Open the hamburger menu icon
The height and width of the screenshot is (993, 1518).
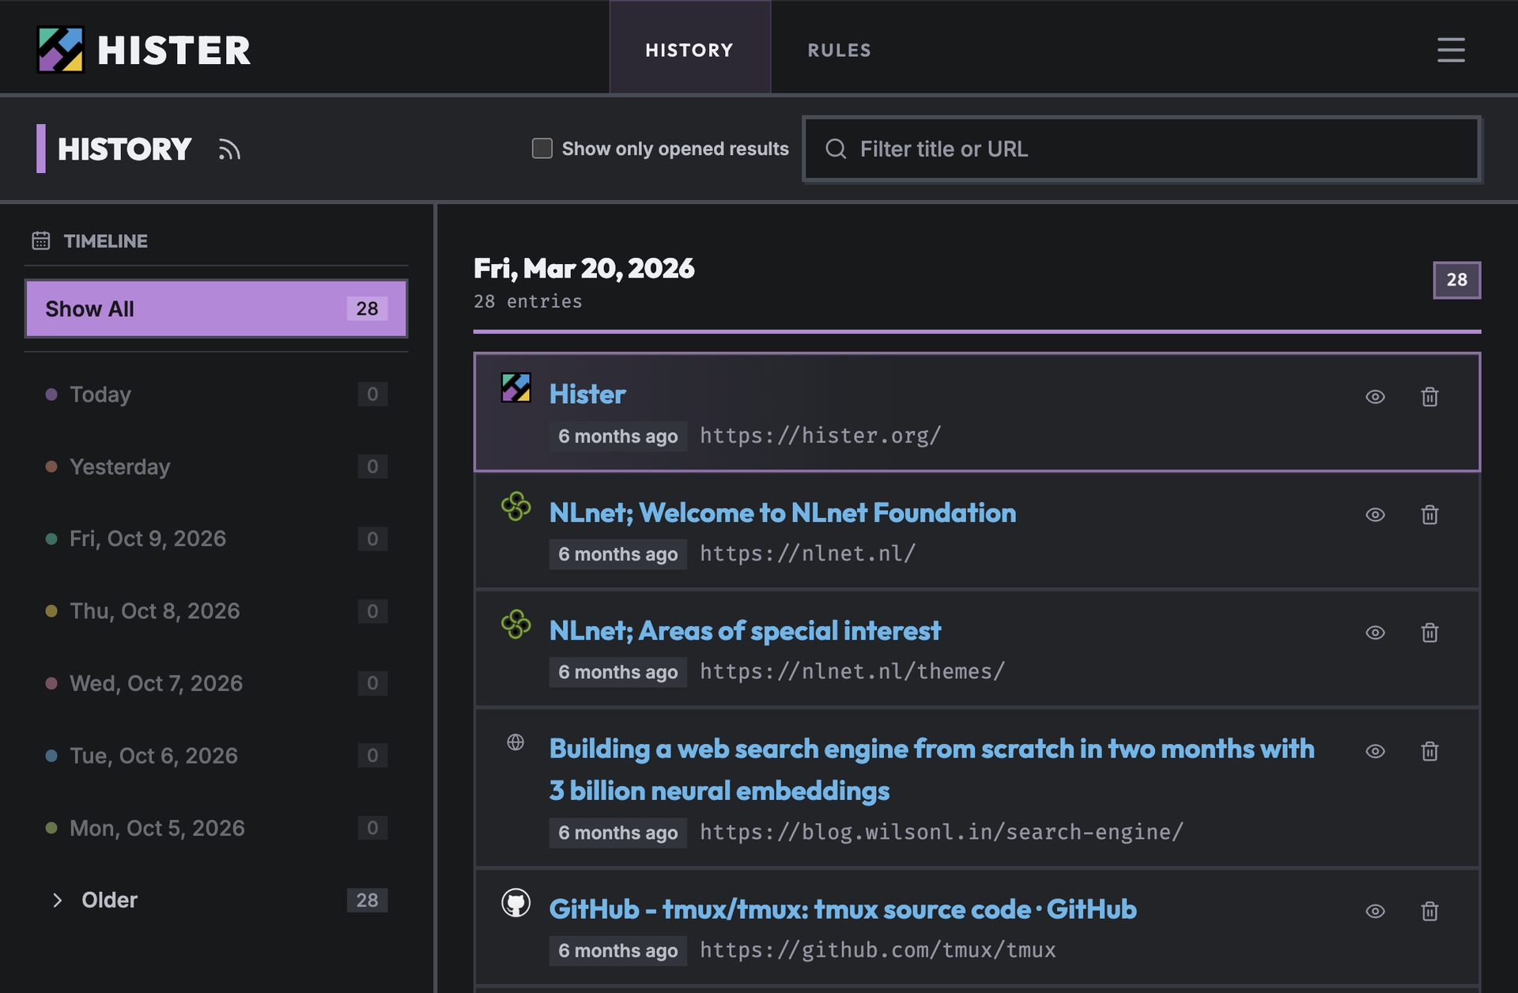(x=1451, y=50)
